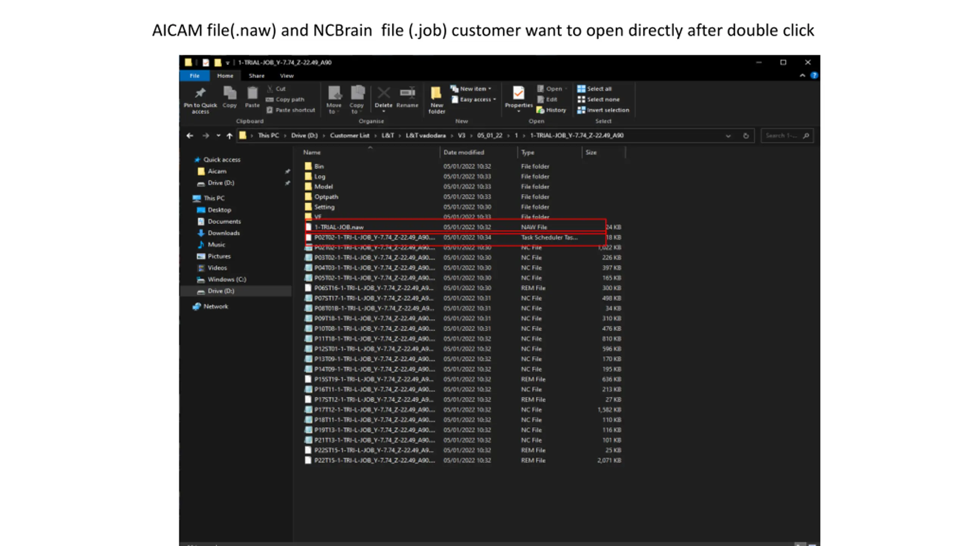Click Customer List in address breadcrumb
This screenshot has width=970, height=546.
coord(349,135)
